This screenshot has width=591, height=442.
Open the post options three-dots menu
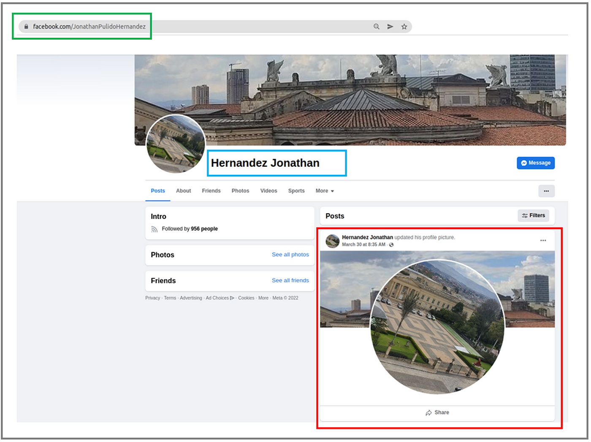pos(543,240)
